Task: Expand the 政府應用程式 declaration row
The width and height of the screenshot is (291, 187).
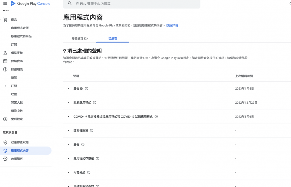Action: click(68, 103)
